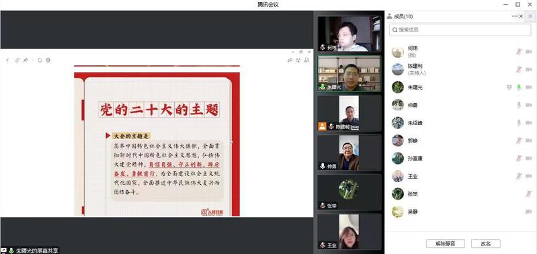537x254 pixels.
Task: Click microphone icon in 朱招峰's row
Action: 519,123
